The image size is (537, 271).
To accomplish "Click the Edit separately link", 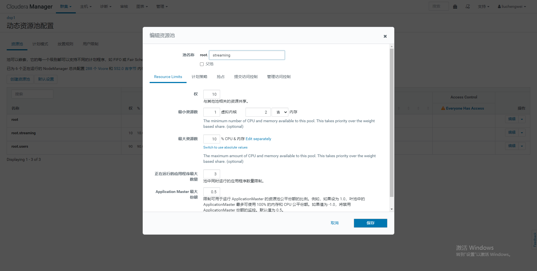I will coord(258,139).
